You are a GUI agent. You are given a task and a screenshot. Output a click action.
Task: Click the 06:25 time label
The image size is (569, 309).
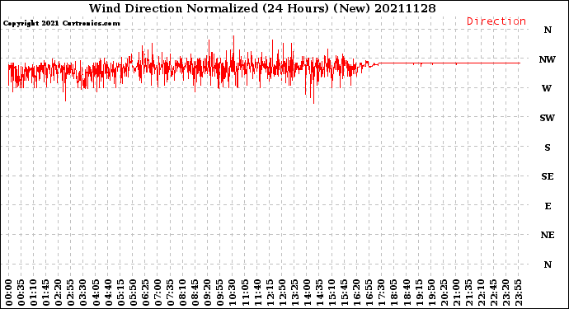coord(145,293)
